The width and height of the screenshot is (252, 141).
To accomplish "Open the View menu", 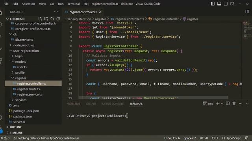I will [42, 4].
